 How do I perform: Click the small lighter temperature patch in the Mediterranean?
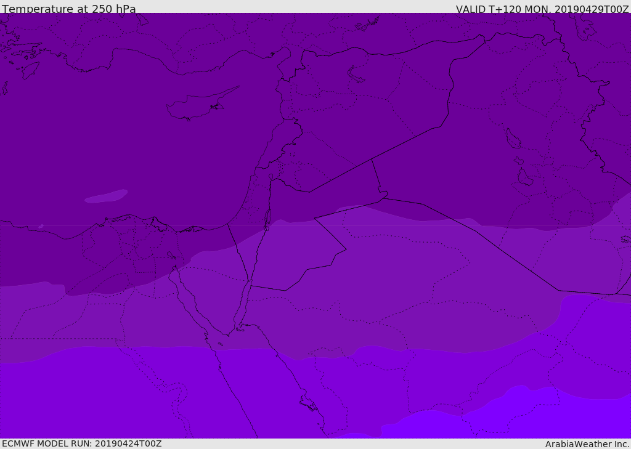[106, 196]
